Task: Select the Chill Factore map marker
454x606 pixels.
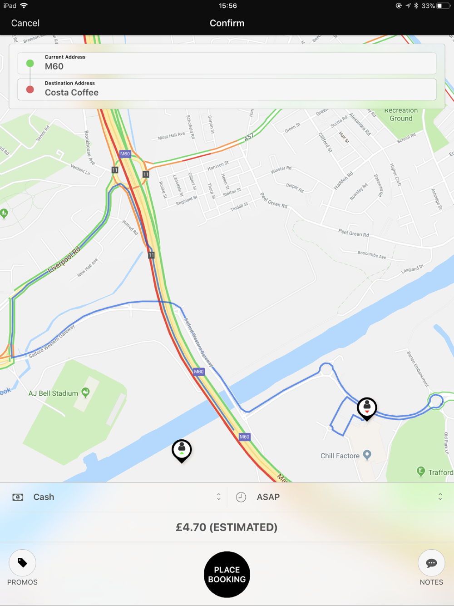Action: tap(367, 455)
